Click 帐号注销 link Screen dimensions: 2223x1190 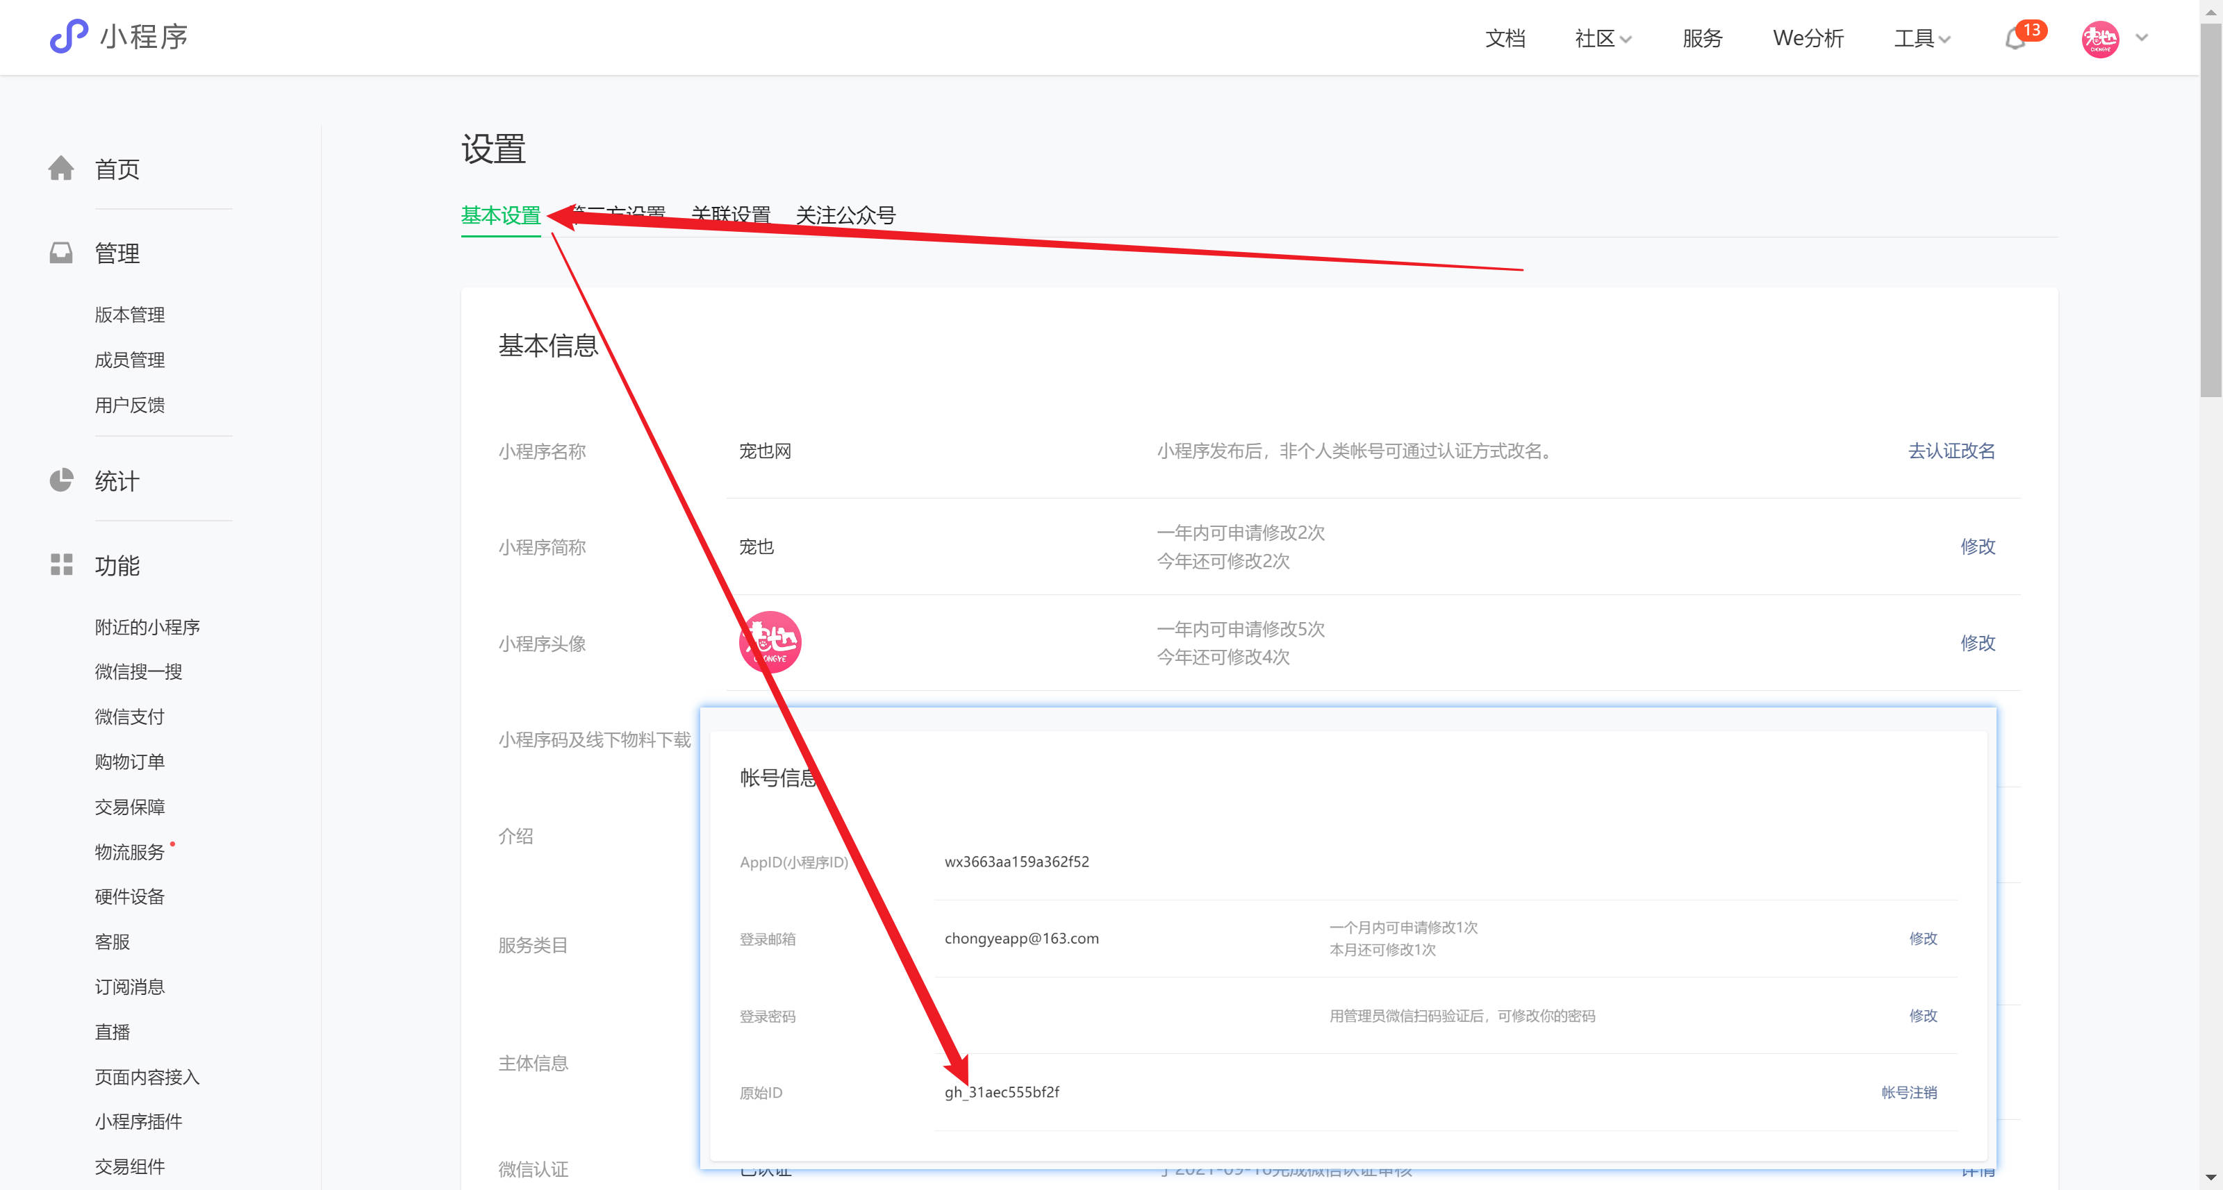[x=1909, y=1093]
